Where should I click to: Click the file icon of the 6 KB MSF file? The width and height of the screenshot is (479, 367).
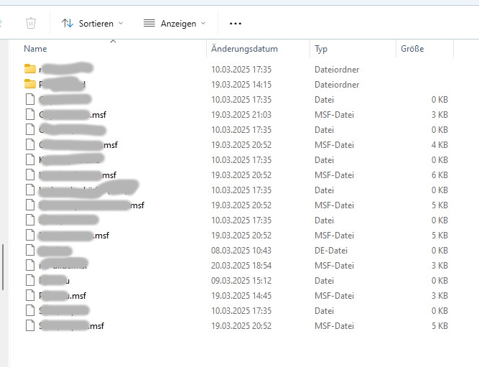pos(30,175)
